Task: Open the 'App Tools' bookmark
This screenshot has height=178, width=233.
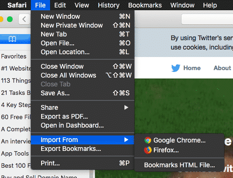Action: pos(15,153)
